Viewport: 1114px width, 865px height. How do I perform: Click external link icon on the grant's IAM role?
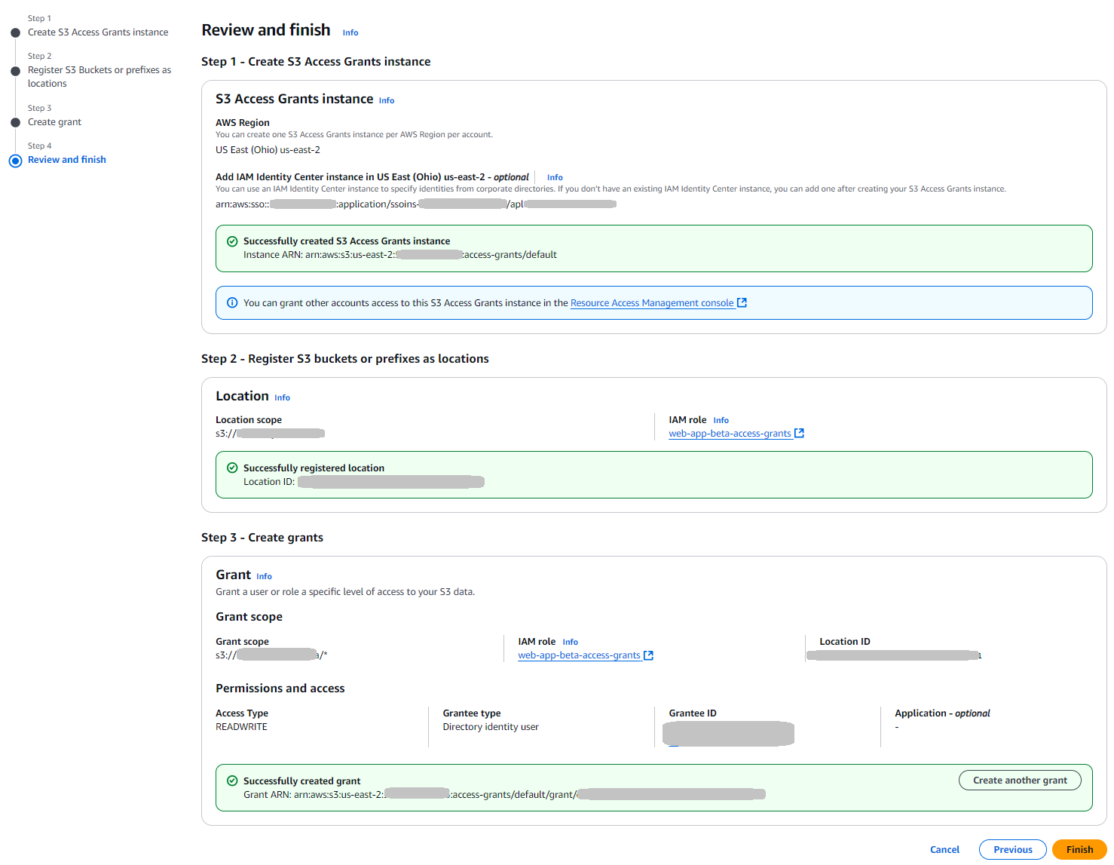tap(648, 655)
